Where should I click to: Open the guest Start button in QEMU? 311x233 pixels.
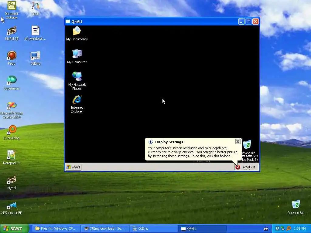(73, 167)
